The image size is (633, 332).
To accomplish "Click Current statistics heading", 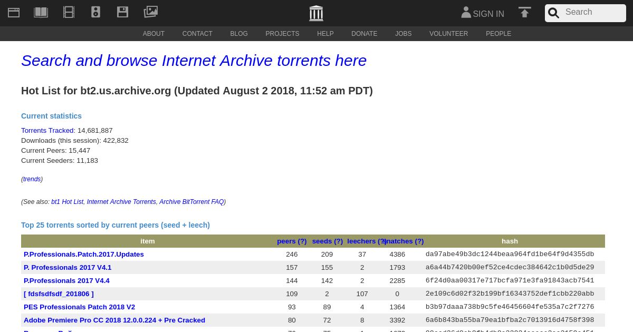I will (51, 116).
